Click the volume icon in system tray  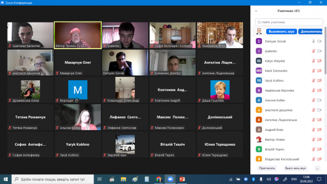tap(269, 179)
